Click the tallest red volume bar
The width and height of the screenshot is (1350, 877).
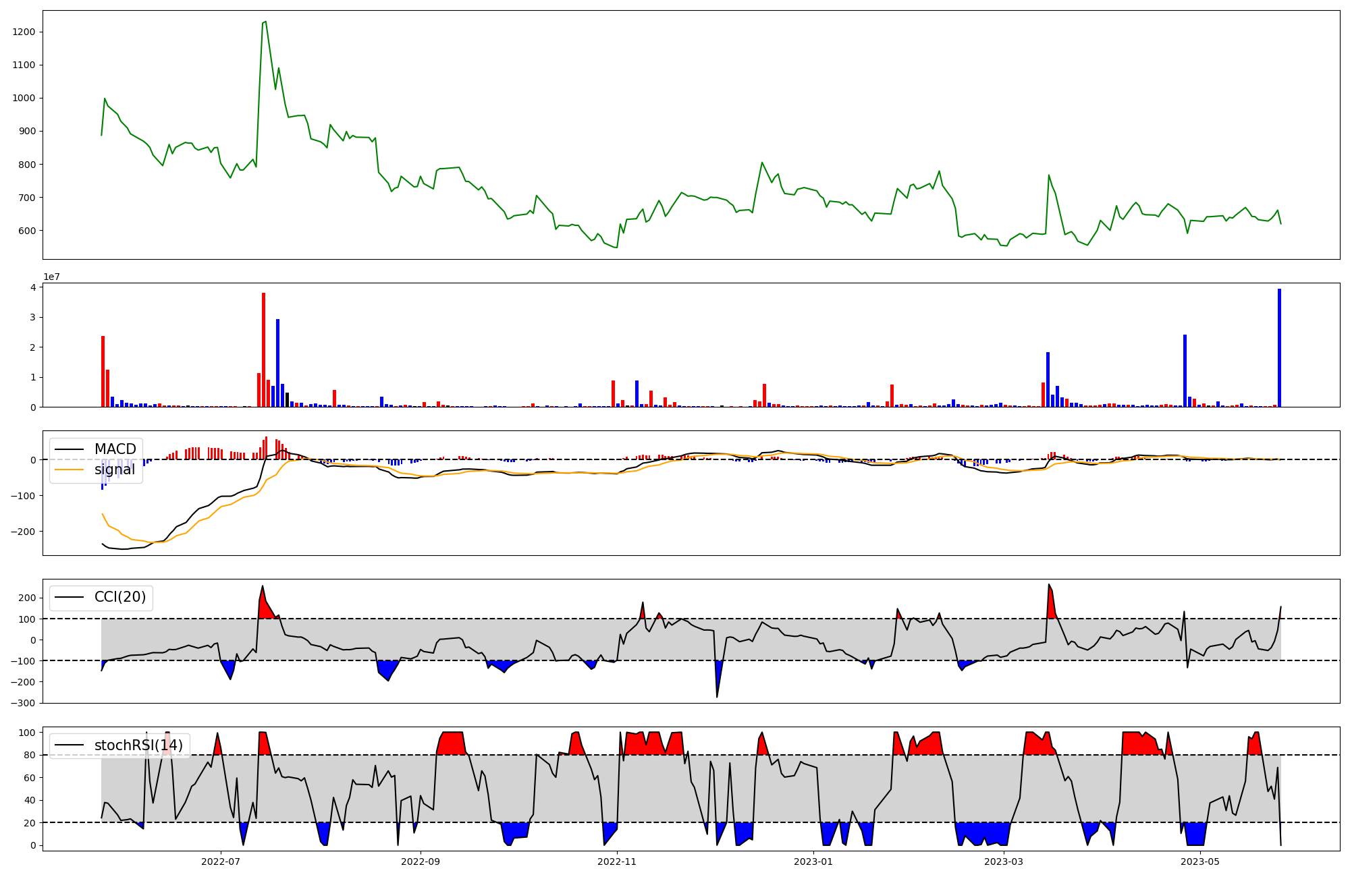point(263,351)
